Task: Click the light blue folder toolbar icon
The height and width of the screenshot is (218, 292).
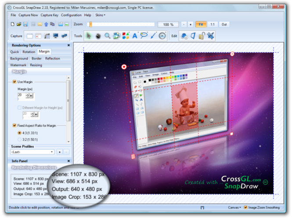Action: [x=60, y=24]
